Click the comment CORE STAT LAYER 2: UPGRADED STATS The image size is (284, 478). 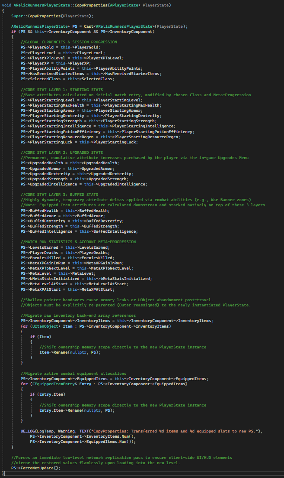[62, 153]
